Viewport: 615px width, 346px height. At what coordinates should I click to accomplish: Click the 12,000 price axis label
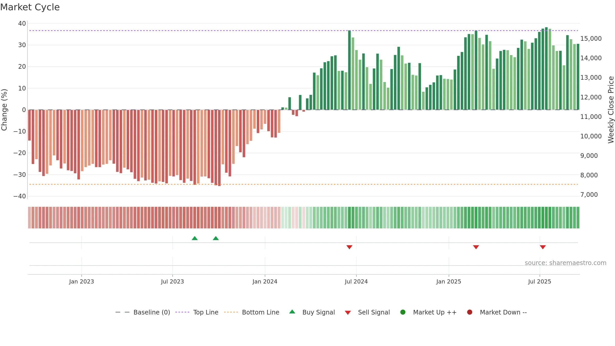(591, 97)
